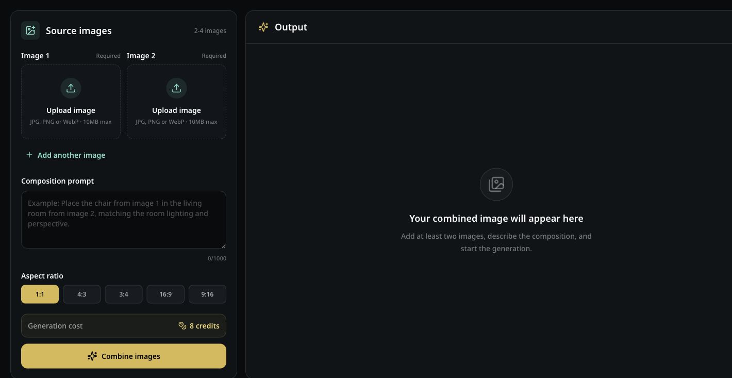Click the Source images panel icon
Image resolution: width=732 pixels, height=378 pixels.
[x=30, y=30]
